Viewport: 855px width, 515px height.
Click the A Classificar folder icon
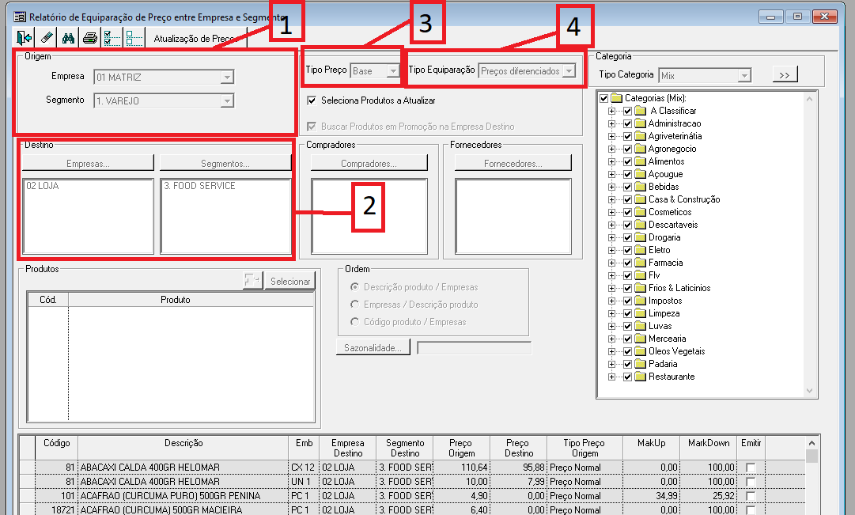click(641, 111)
